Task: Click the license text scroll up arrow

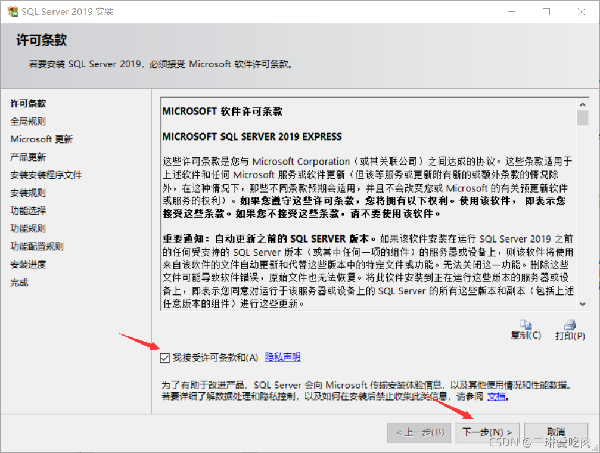Action: (x=582, y=104)
